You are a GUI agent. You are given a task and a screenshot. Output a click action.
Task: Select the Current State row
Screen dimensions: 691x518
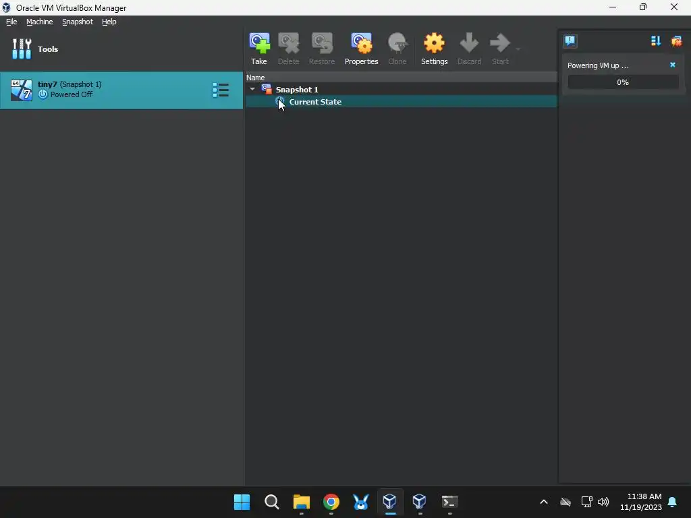pyautogui.click(x=401, y=102)
